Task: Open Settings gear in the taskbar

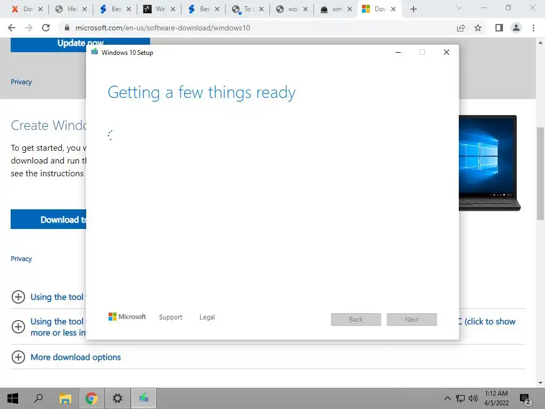Action: click(118, 398)
